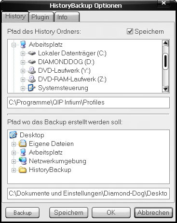Screen dimensions: 177x223
Task: Select the Systemsteuerung control panel icon
Action: tap(31, 88)
